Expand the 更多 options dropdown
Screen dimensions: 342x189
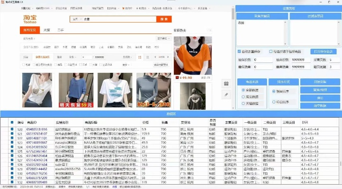[126, 65]
